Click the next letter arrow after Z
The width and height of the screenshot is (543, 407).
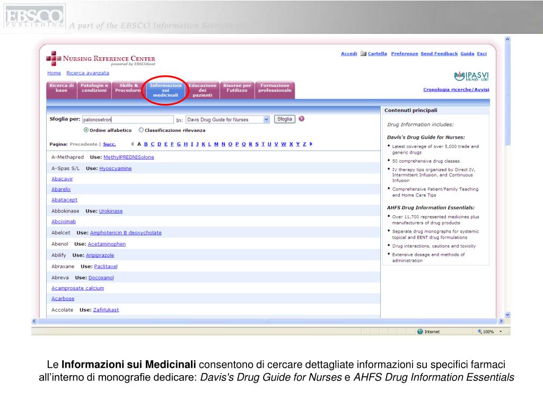coord(311,144)
